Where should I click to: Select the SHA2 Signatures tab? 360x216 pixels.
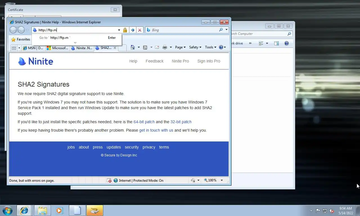click(x=103, y=48)
